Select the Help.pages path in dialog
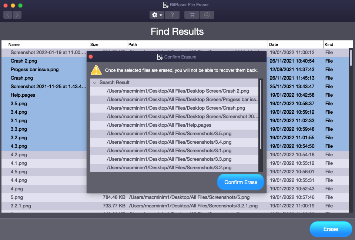355x240 pixels. (x=174, y=125)
